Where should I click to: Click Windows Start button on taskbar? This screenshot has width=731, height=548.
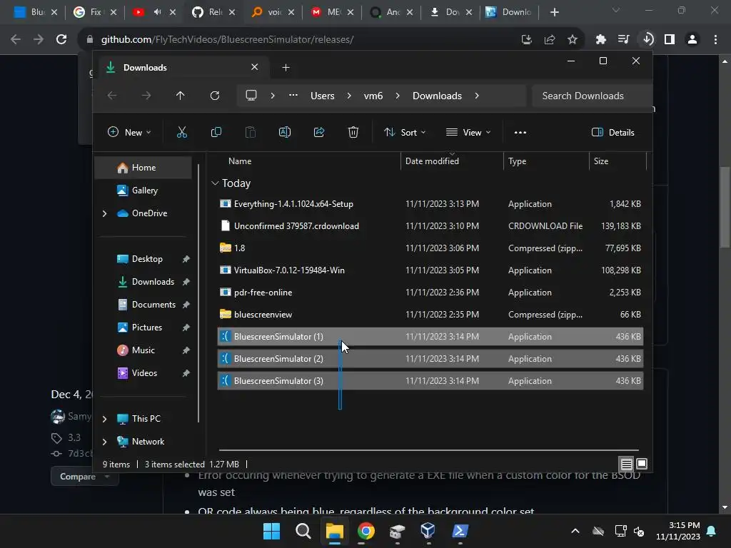272,531
